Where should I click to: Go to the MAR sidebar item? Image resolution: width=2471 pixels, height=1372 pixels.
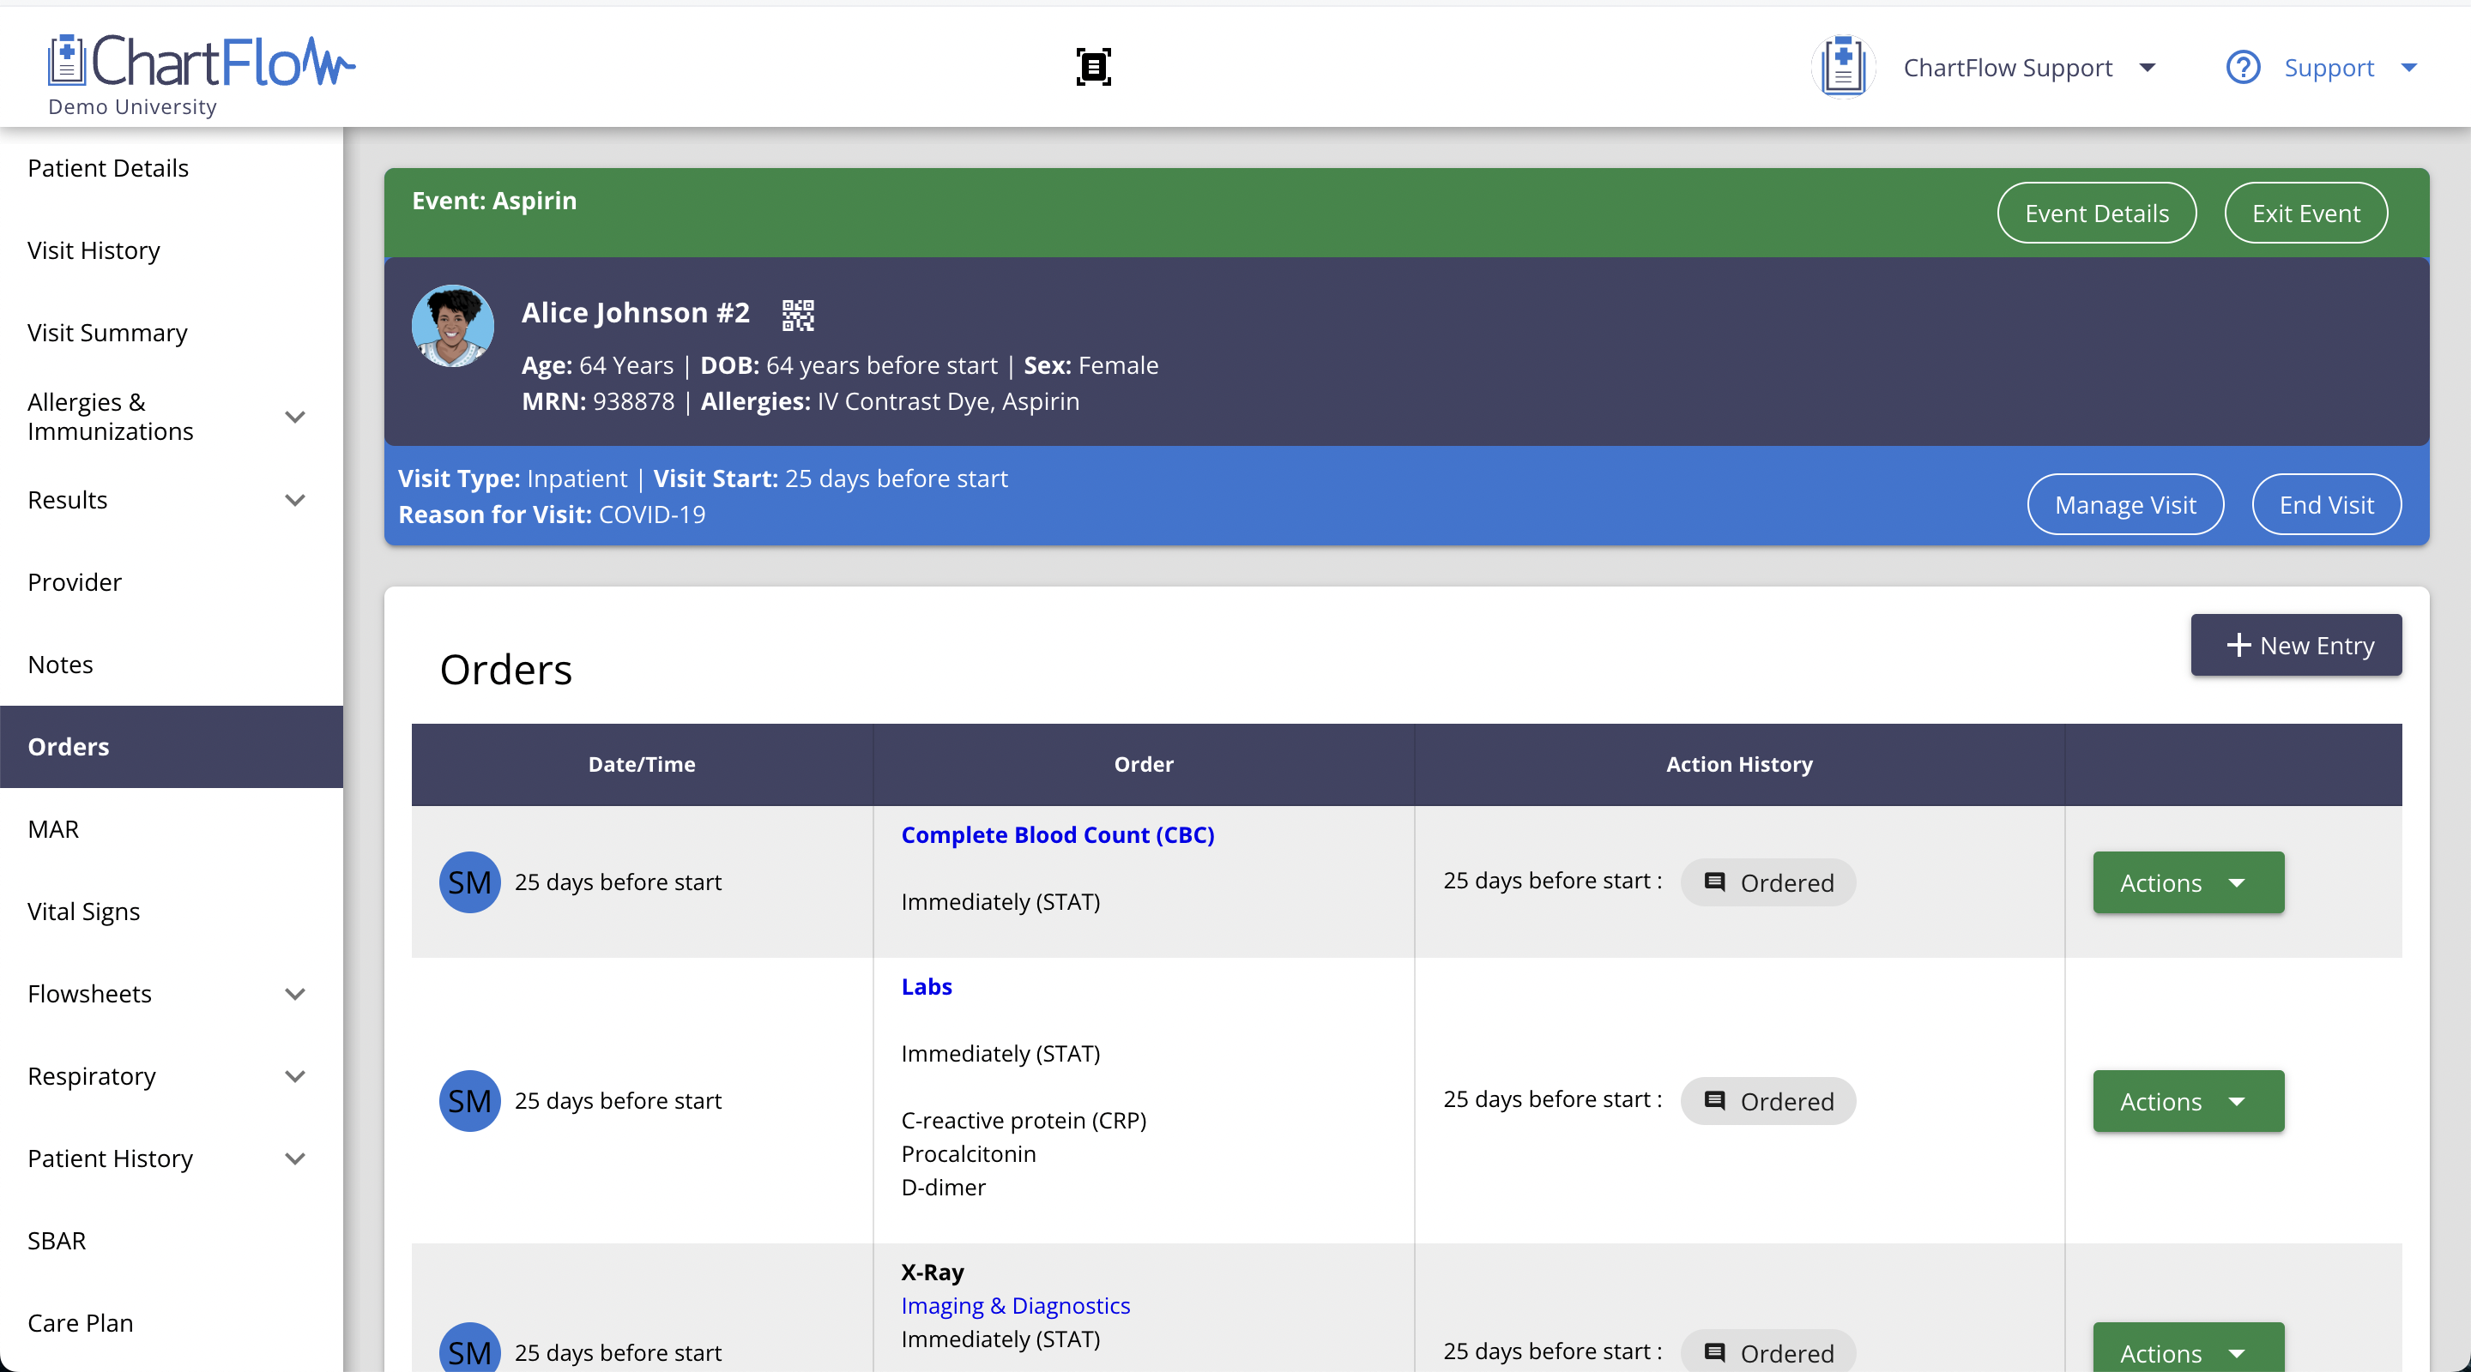[x=54, y=829]
